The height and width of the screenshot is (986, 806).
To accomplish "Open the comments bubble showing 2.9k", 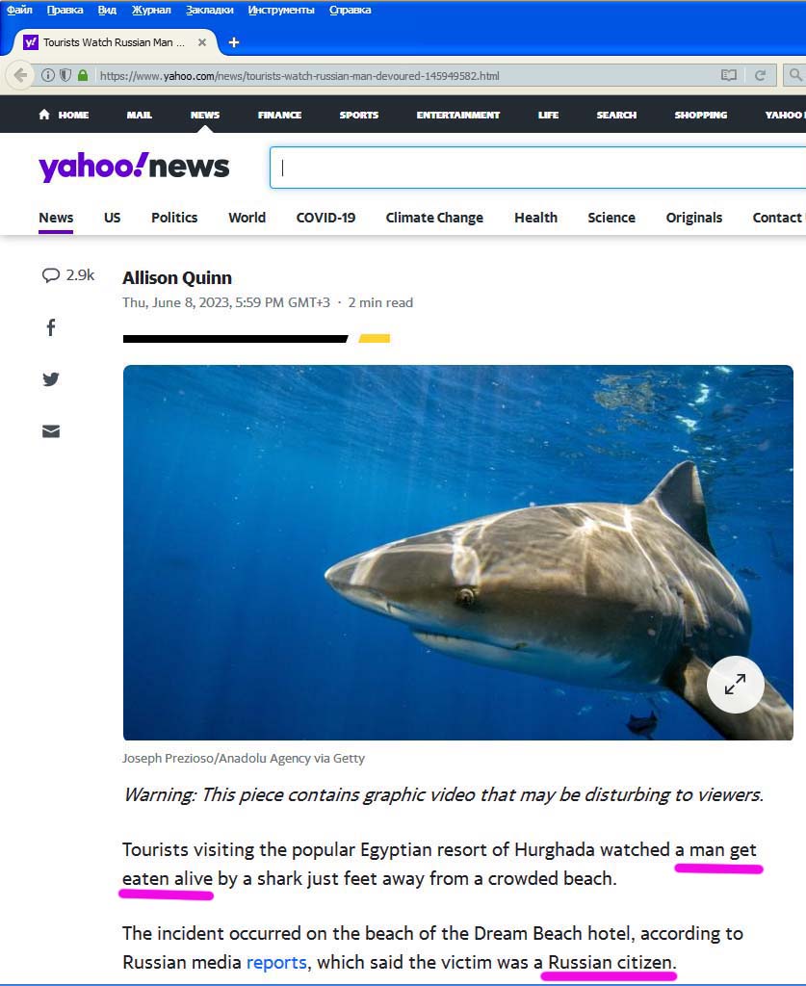I will point(68,274).
